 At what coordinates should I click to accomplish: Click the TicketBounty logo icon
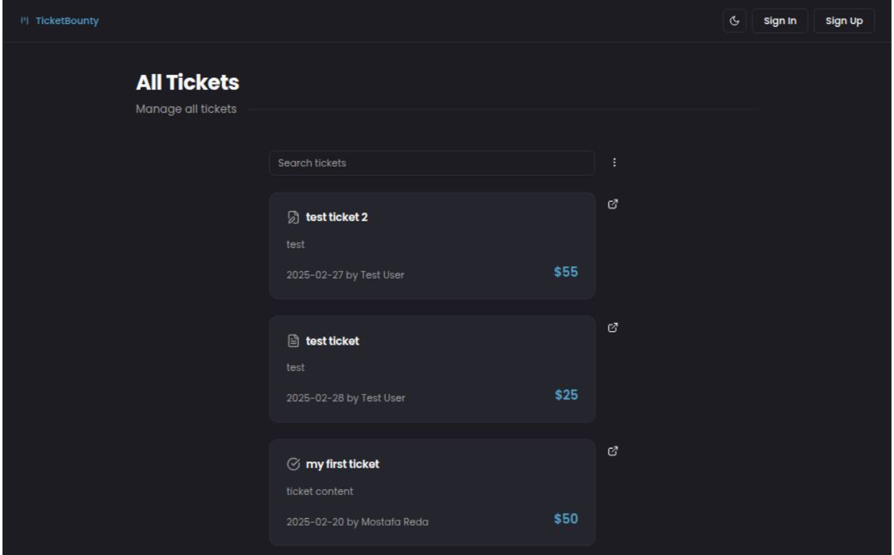click(x=25, y=21)
